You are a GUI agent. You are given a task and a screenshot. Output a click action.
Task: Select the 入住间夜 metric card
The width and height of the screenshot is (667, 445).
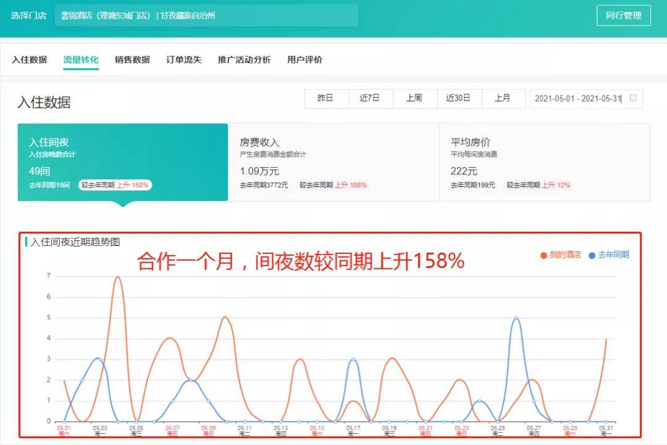122,162
